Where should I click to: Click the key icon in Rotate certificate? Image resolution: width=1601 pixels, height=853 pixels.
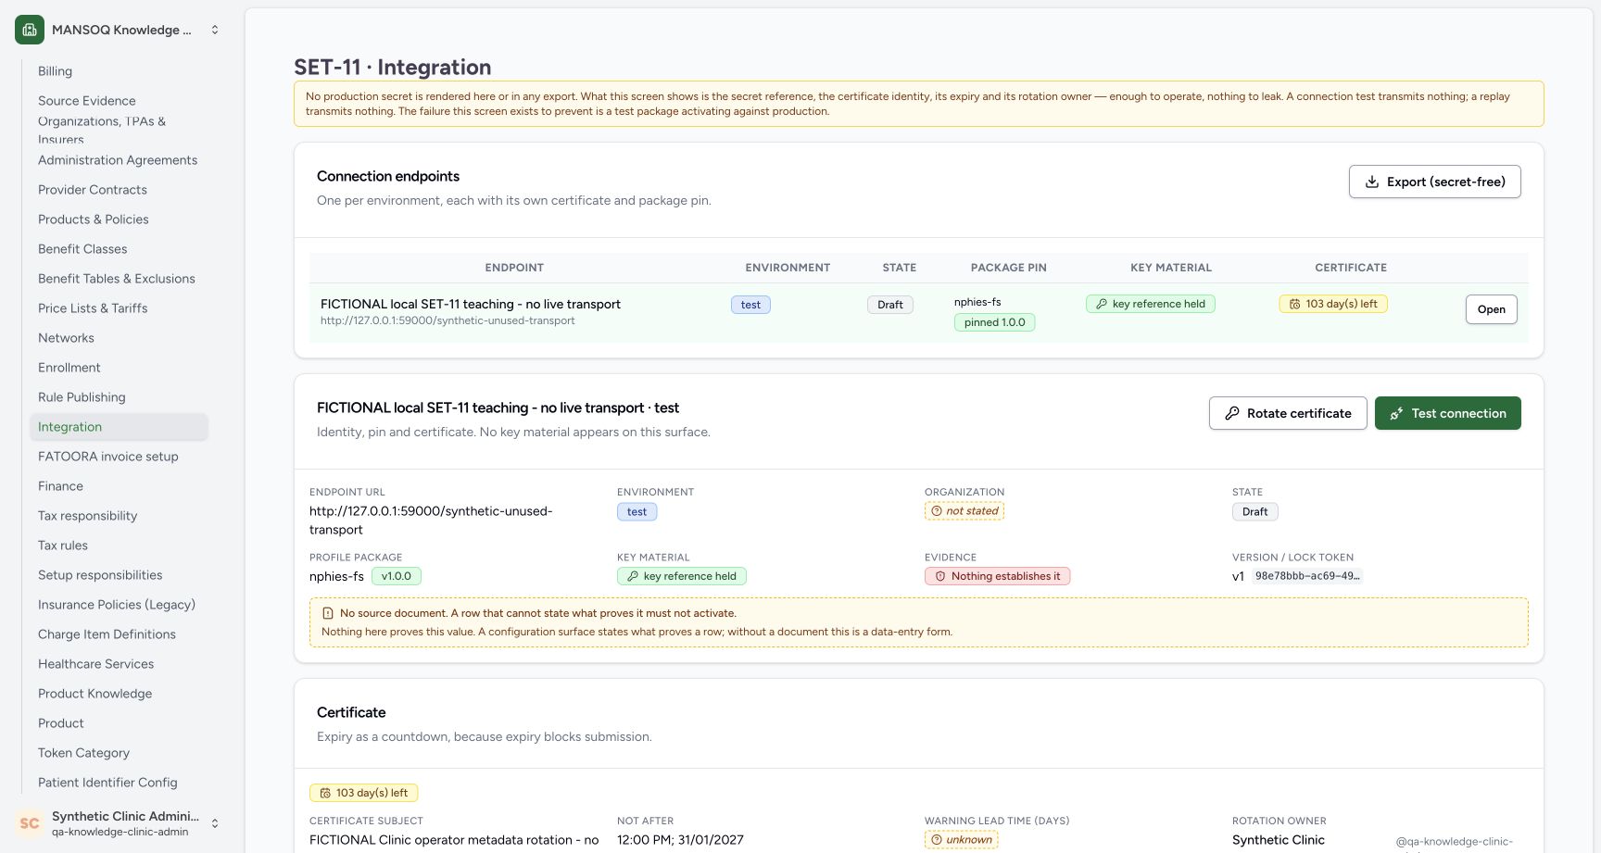tap(1232, 413)
